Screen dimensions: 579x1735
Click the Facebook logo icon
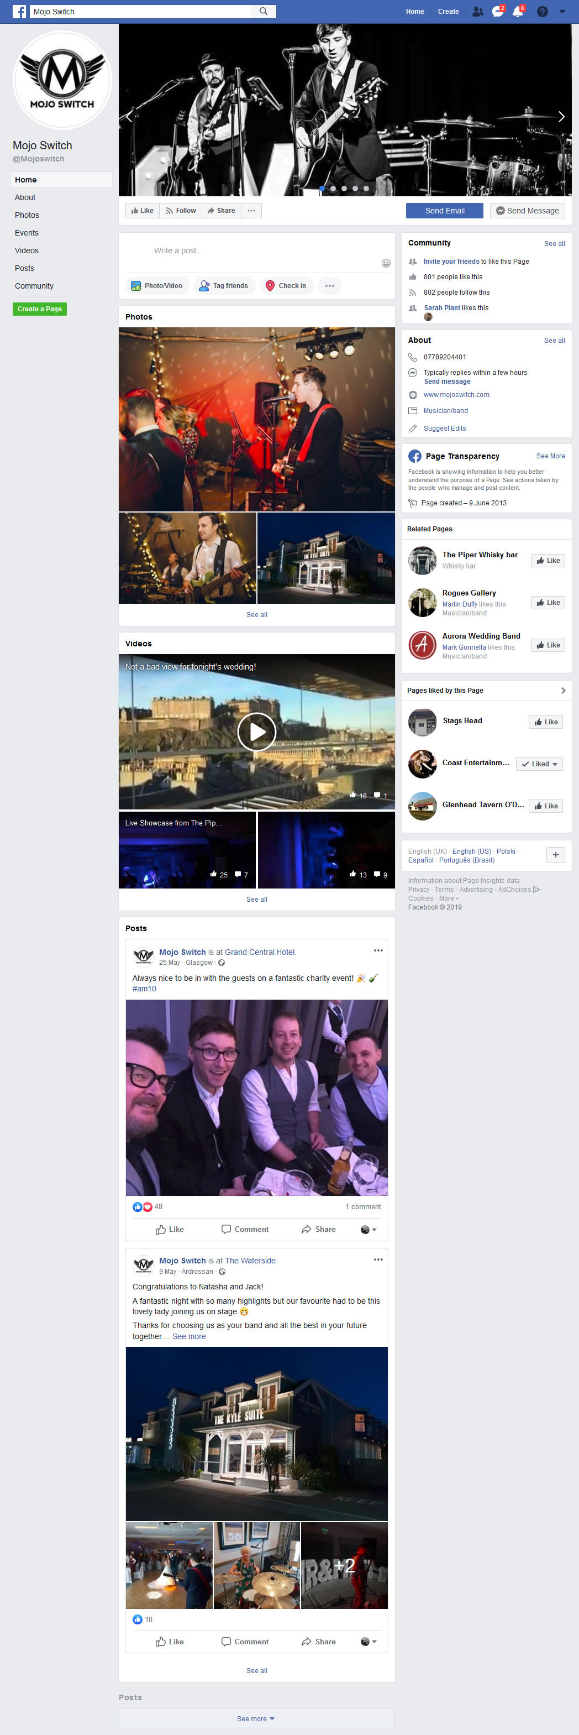19,12
